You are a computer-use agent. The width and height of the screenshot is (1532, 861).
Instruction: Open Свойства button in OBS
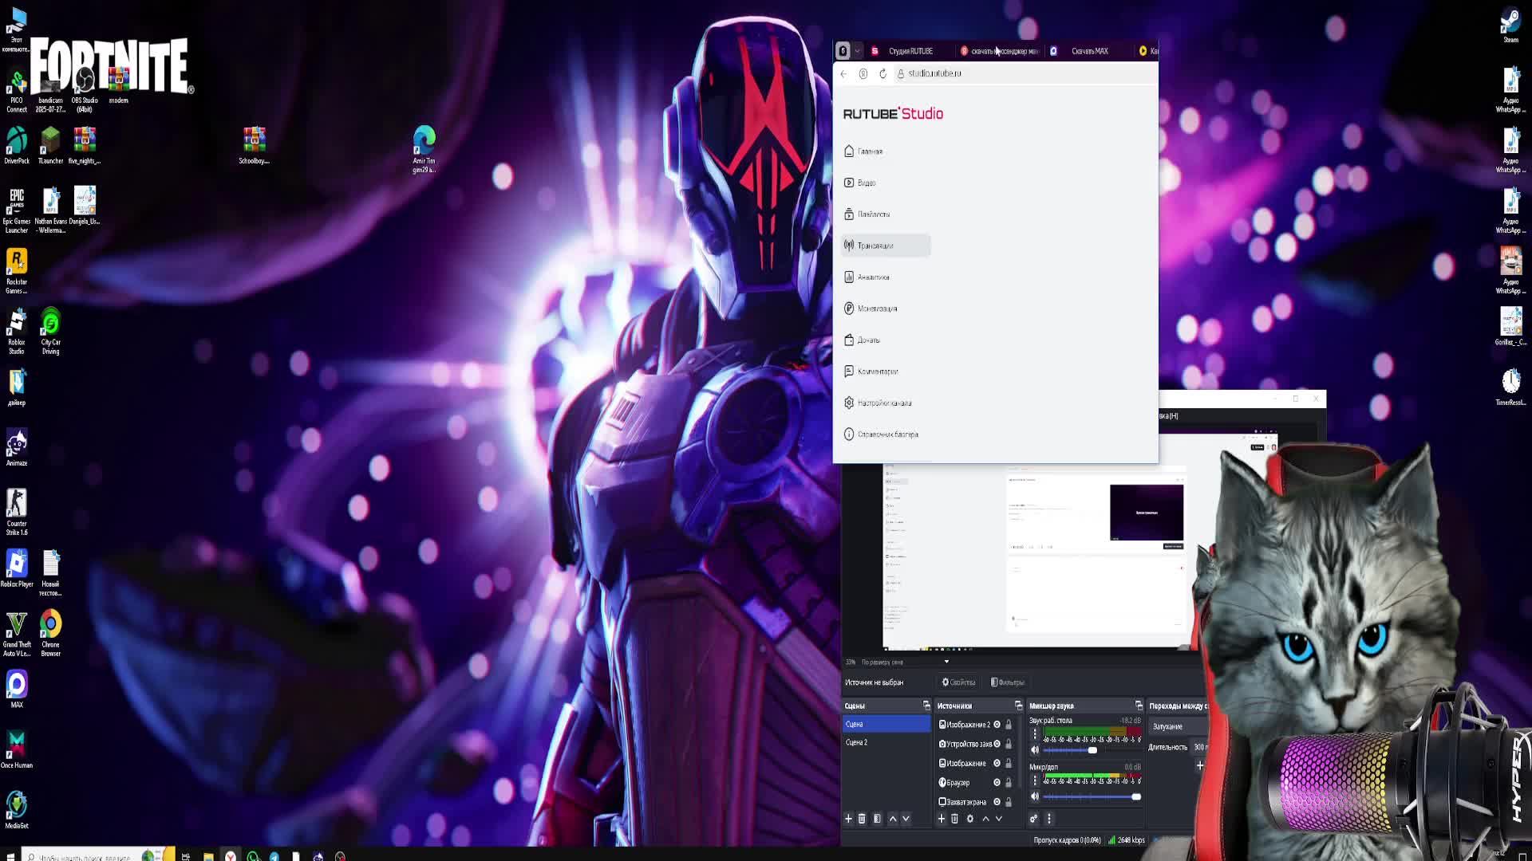958,682
